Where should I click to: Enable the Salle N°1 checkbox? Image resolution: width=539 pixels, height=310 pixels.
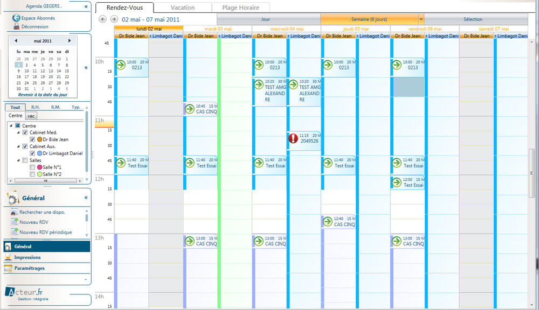pyautogui.click(x=32, y=167)
